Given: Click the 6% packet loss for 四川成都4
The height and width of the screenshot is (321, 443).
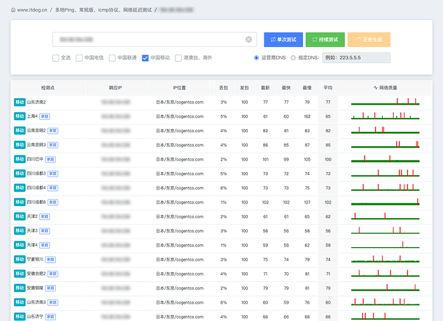Looking at the screenshot, I should click(x=223, y=188).
